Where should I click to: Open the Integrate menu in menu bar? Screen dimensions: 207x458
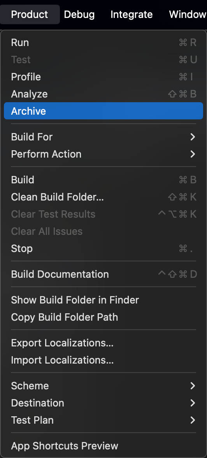pyautogui.click(x=132, y=14)
